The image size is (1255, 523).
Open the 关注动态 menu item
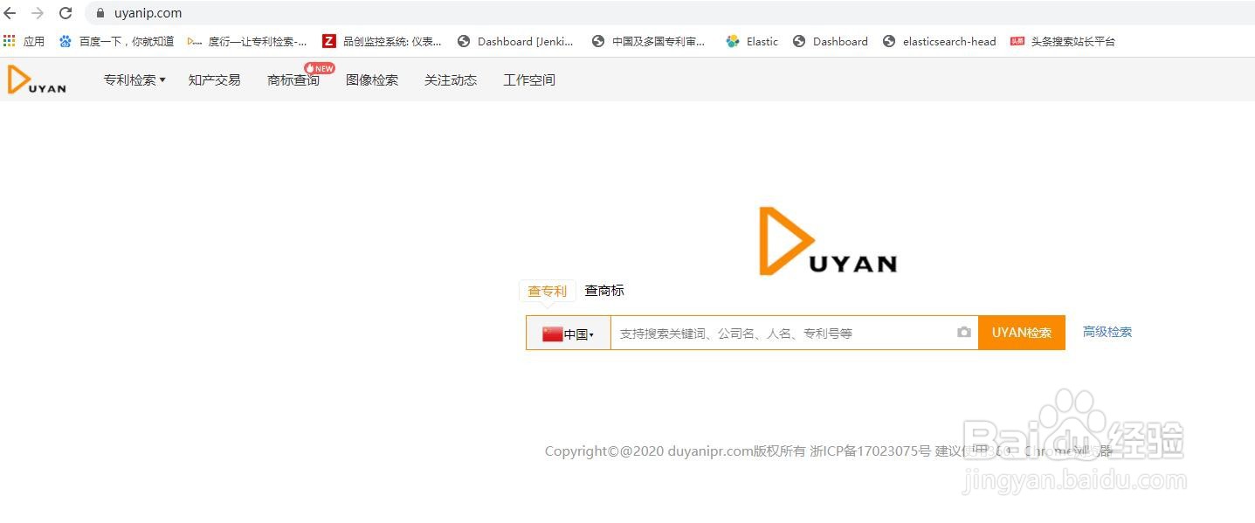(450, 79)
